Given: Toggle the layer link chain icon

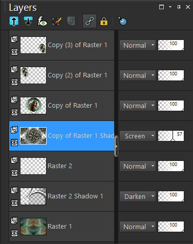Looking at the screenshot, I should click(x=90, y=21).
